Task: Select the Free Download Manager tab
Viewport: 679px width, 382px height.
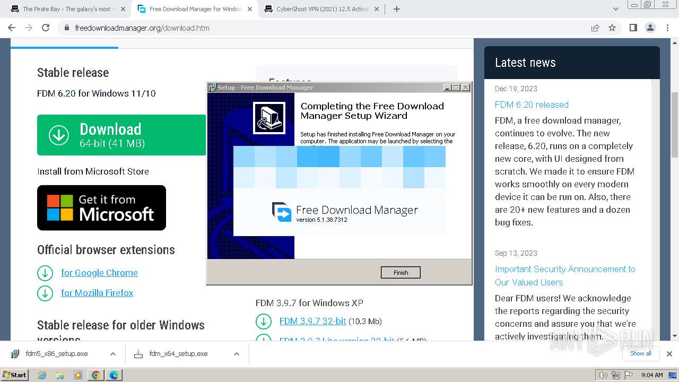Action: 195,9
